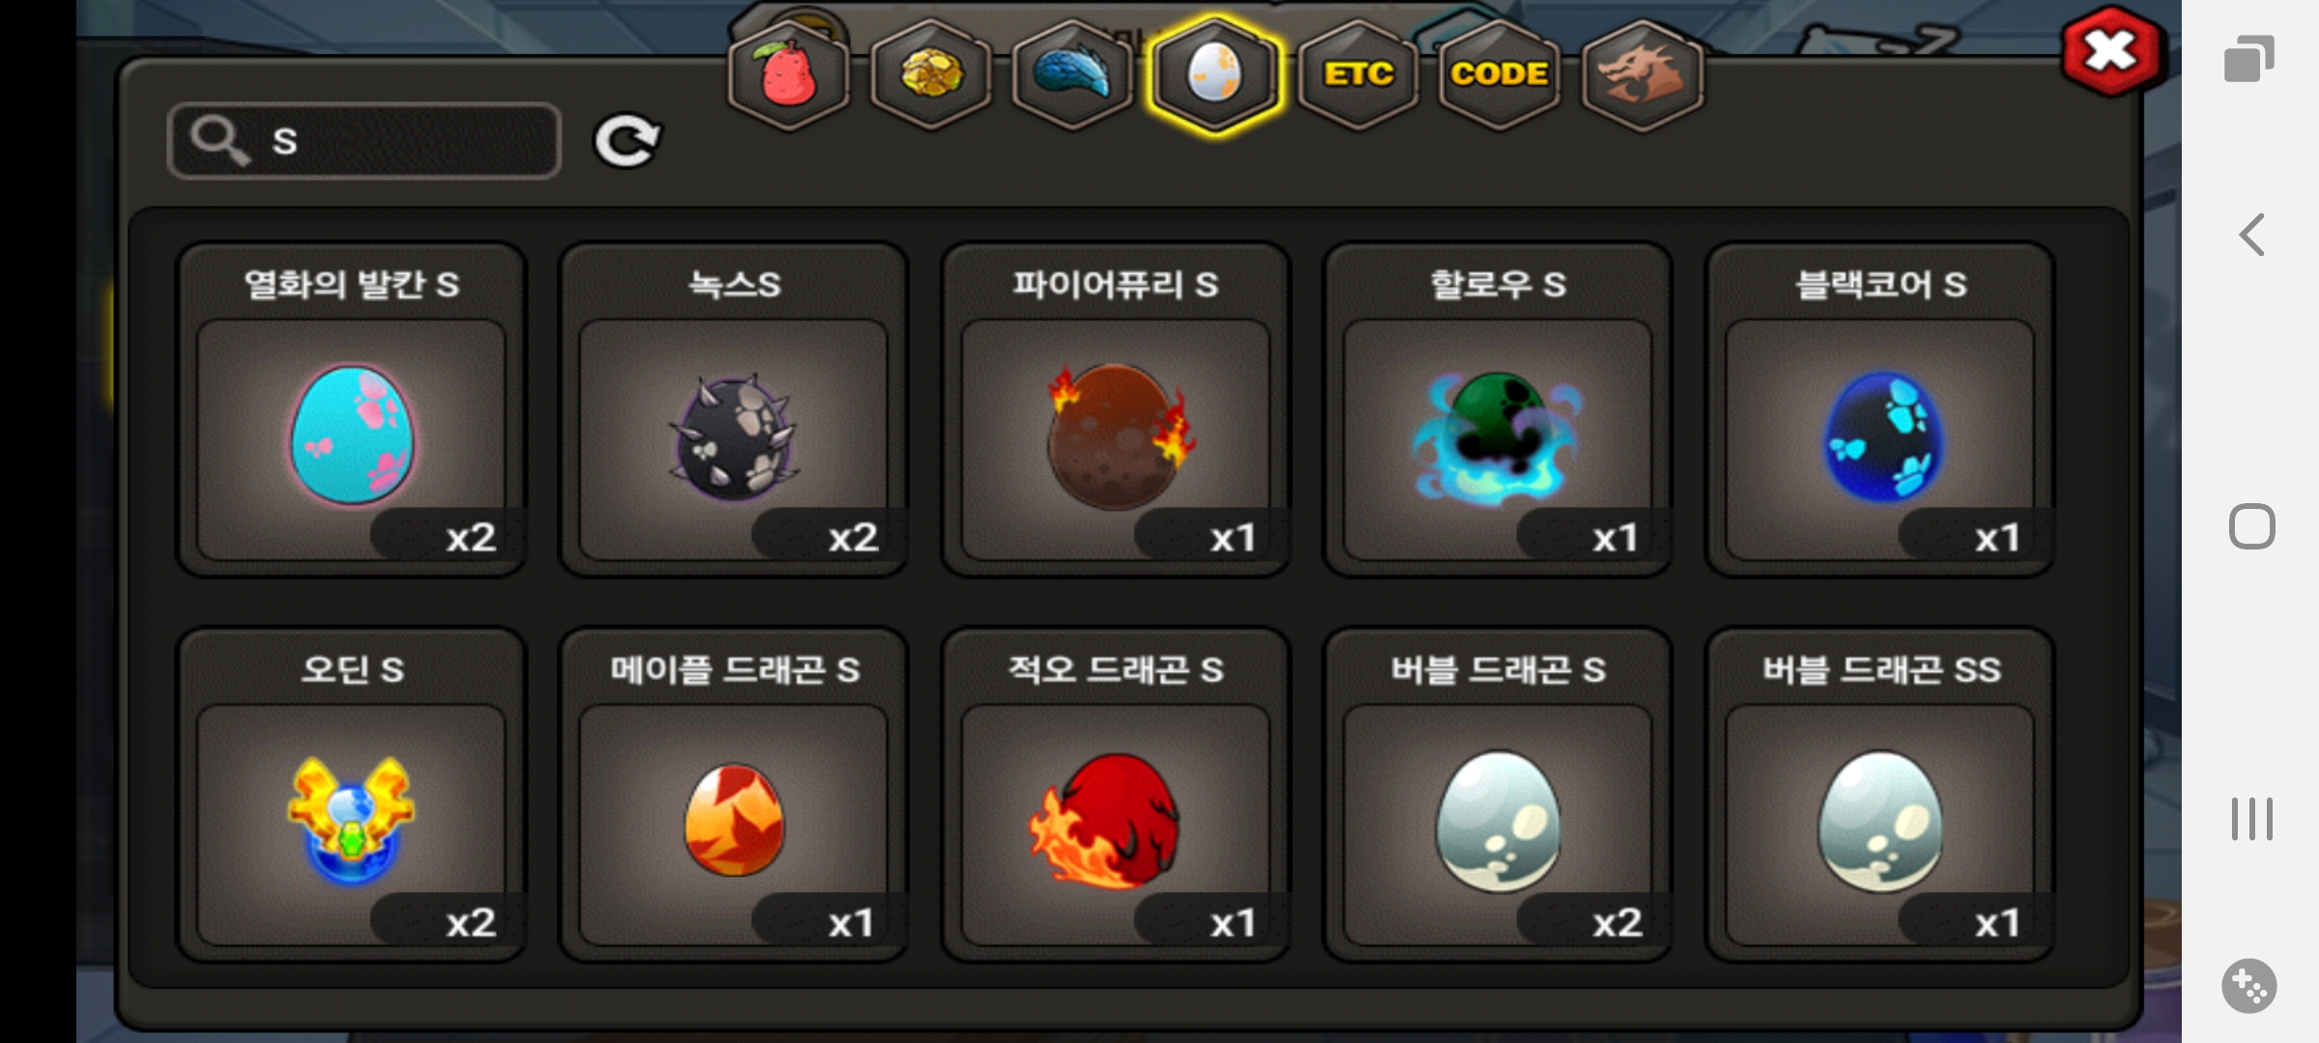Click the search field containing S
The height and width of the screenshot is (1043, 2319).
(x=364, y=141)
